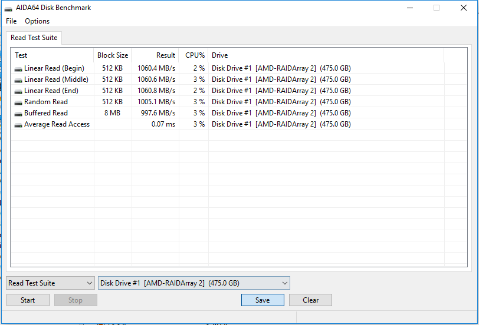This screenshot has width=479, height=325.
Task: Close the AIDA64 Disk Benchmark window
Action: [x=464, y=8]
